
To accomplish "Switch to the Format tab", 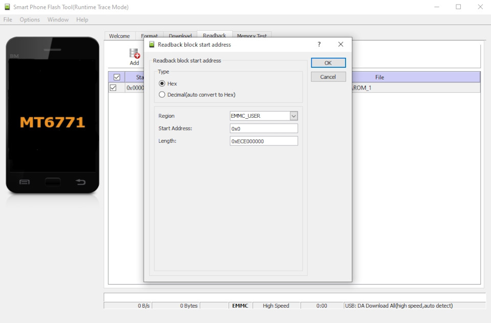I will (x=149, y=36).
